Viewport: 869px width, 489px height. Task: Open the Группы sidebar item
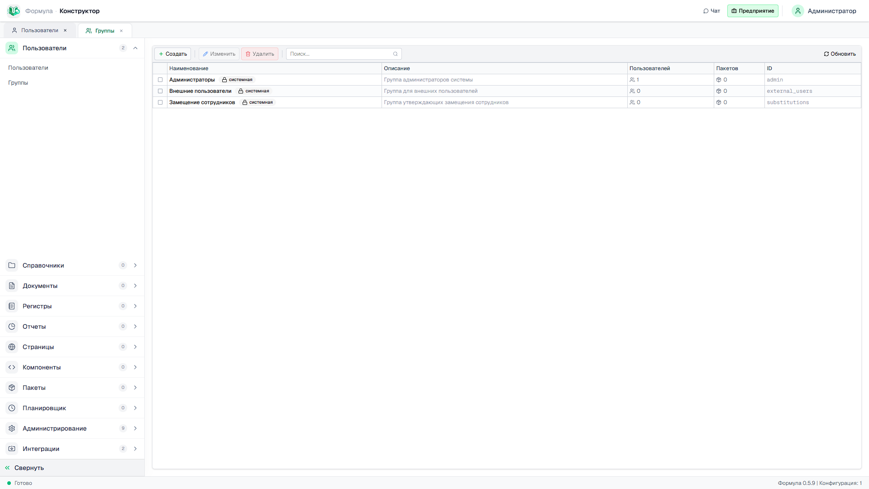click(18, 83)
